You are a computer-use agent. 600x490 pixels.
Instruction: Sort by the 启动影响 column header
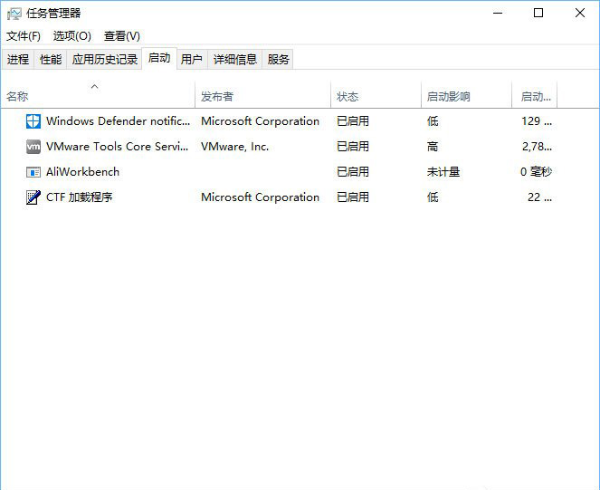[x=449, y=97]
